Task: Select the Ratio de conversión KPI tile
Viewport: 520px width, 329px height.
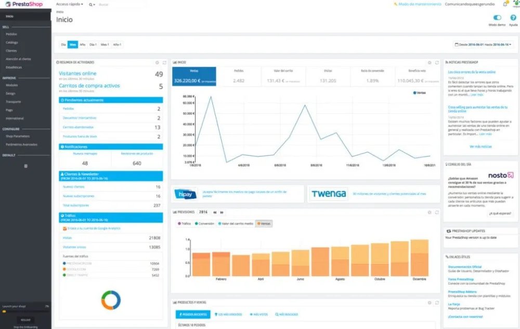Action: click(372, 76)
